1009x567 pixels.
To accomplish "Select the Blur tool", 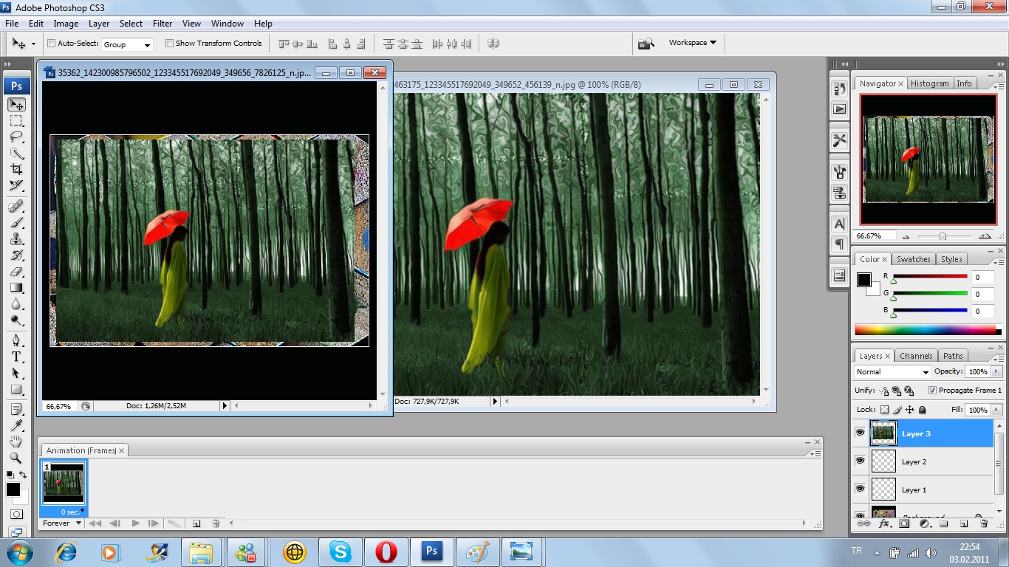I will (x=16, y=304).
